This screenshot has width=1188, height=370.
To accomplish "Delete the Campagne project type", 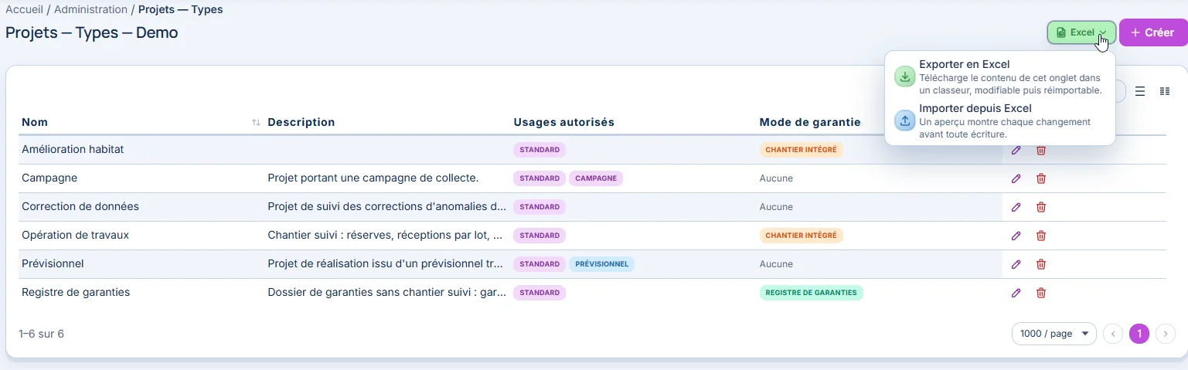I will point(1041,178).
